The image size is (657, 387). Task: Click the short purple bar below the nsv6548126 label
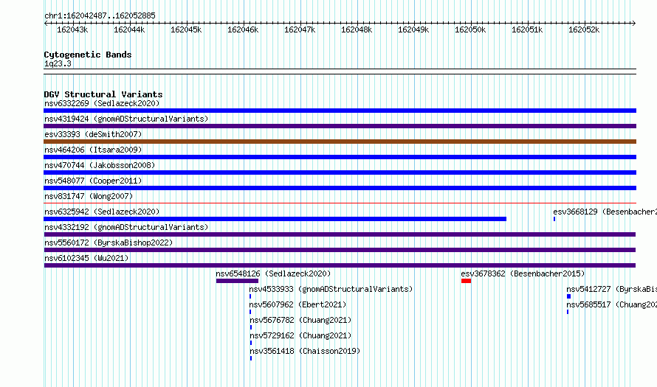click(x=237, y=281)
